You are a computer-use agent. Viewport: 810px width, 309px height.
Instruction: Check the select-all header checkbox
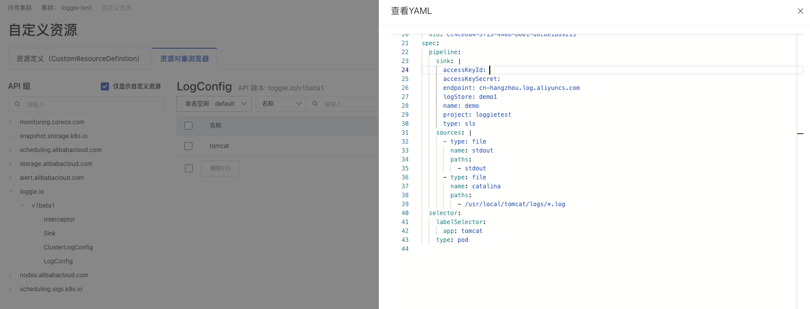pyautogui.click(x=188, y=126)
